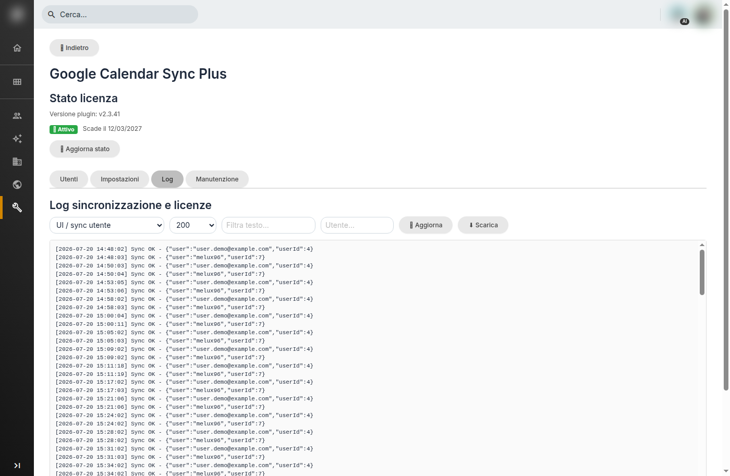The width and height of the screenshot is (730, 476).
Task: Select the log line timestamped 14:53:05
Action: 185,283
